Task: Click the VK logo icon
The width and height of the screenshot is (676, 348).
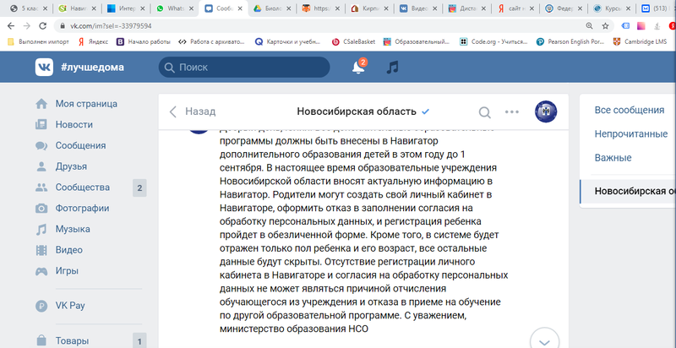Action: pos(44,67)
